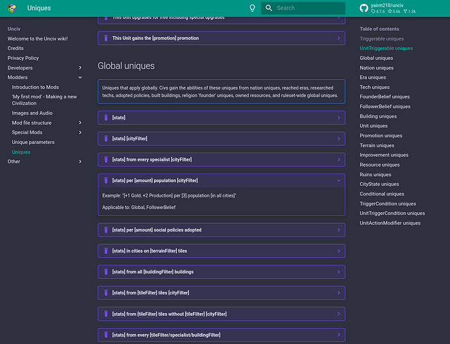
Task: Expand Other section chevron in sidebar
Action: tap(80, 161)
